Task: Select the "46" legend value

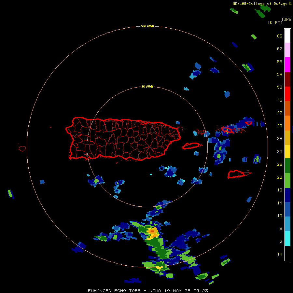Action: tap(280, 100)
